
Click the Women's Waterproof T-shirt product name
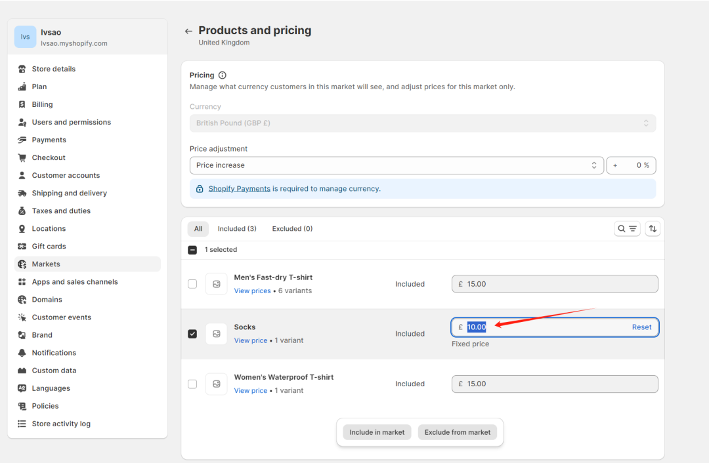point(284,377)
